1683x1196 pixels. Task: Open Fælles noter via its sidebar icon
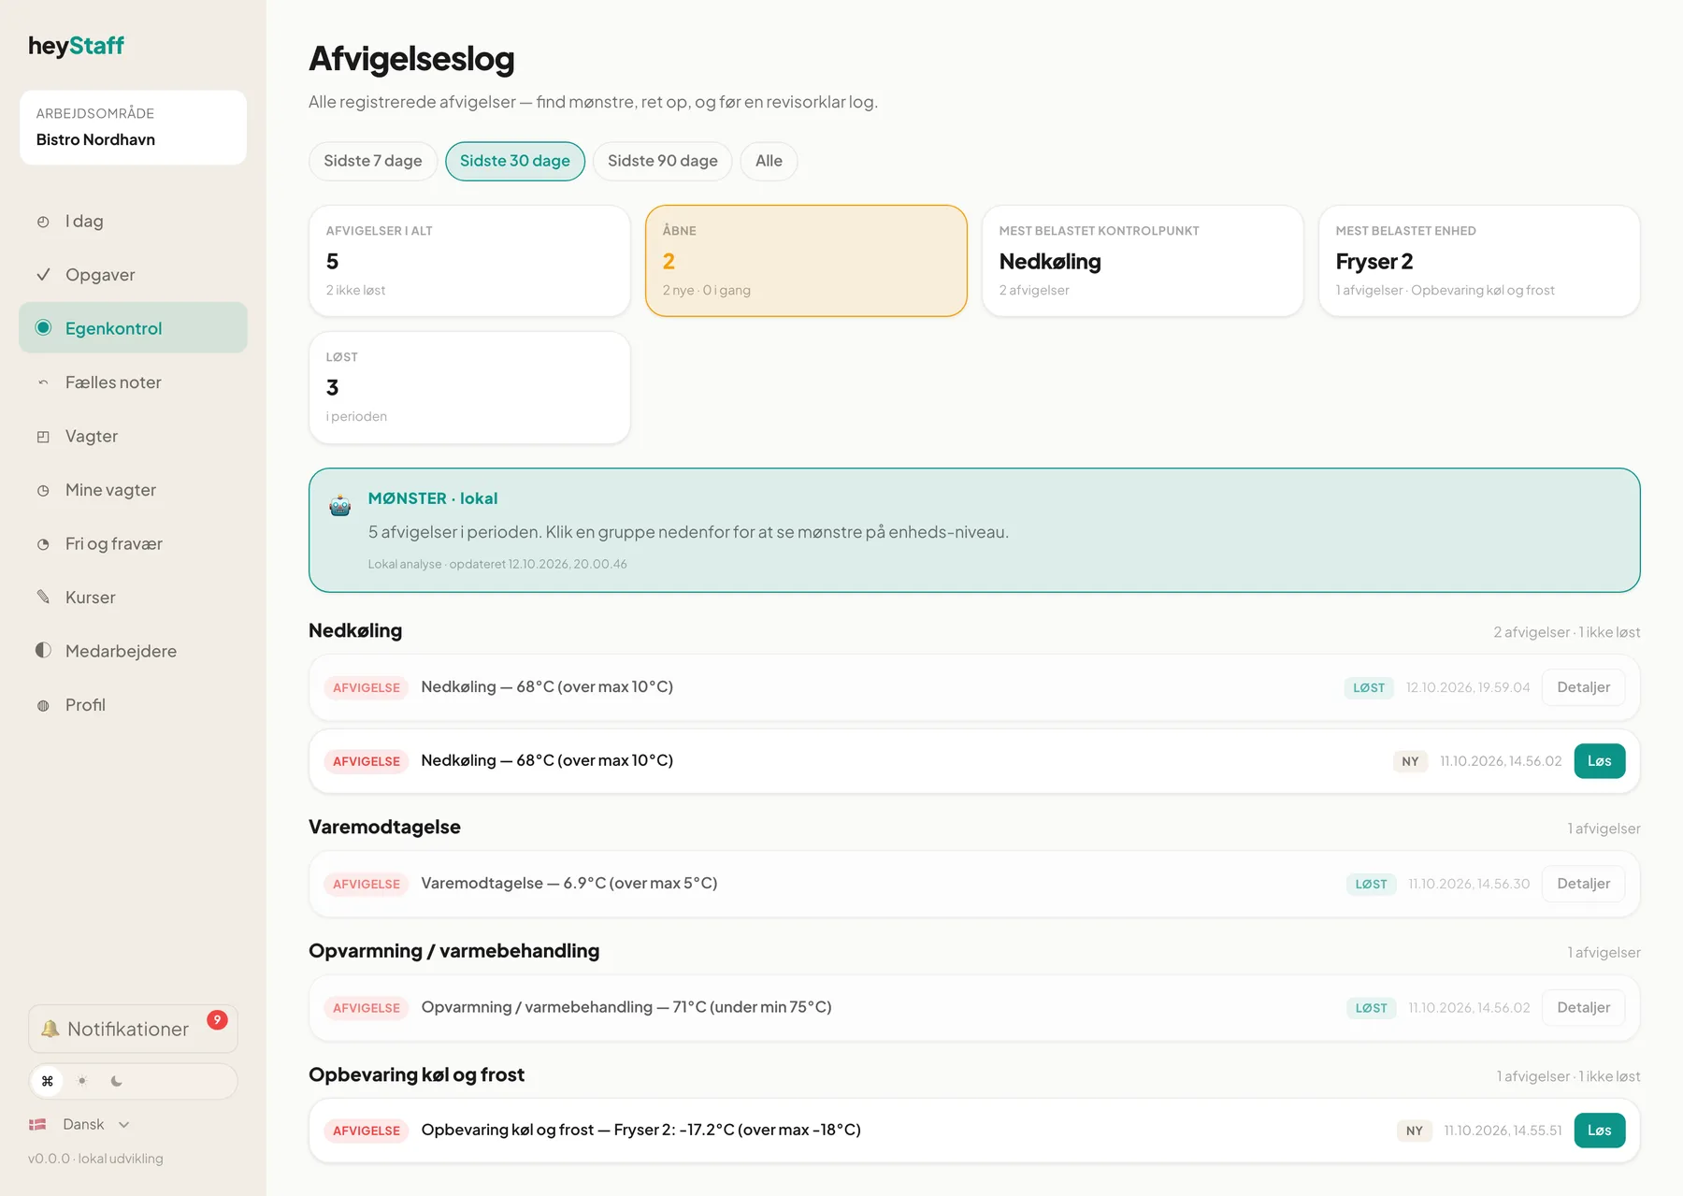[x=43, y=382]
